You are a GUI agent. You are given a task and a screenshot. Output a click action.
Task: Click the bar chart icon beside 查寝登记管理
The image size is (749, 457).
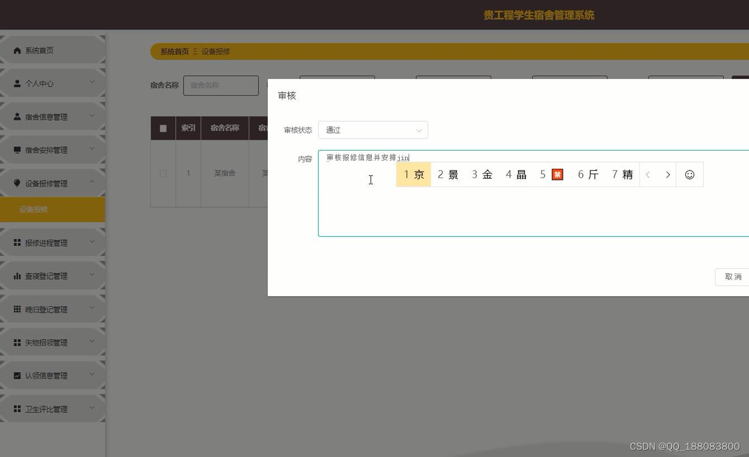click(x=17, y=275)
